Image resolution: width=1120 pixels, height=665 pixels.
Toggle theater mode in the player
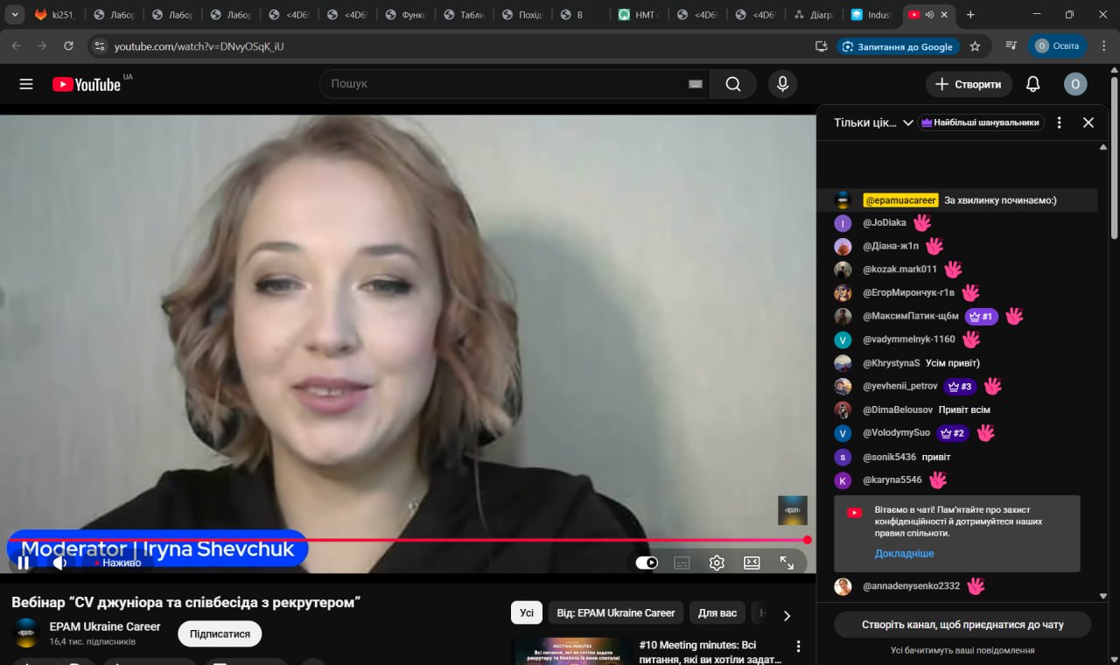pos(752,563)
